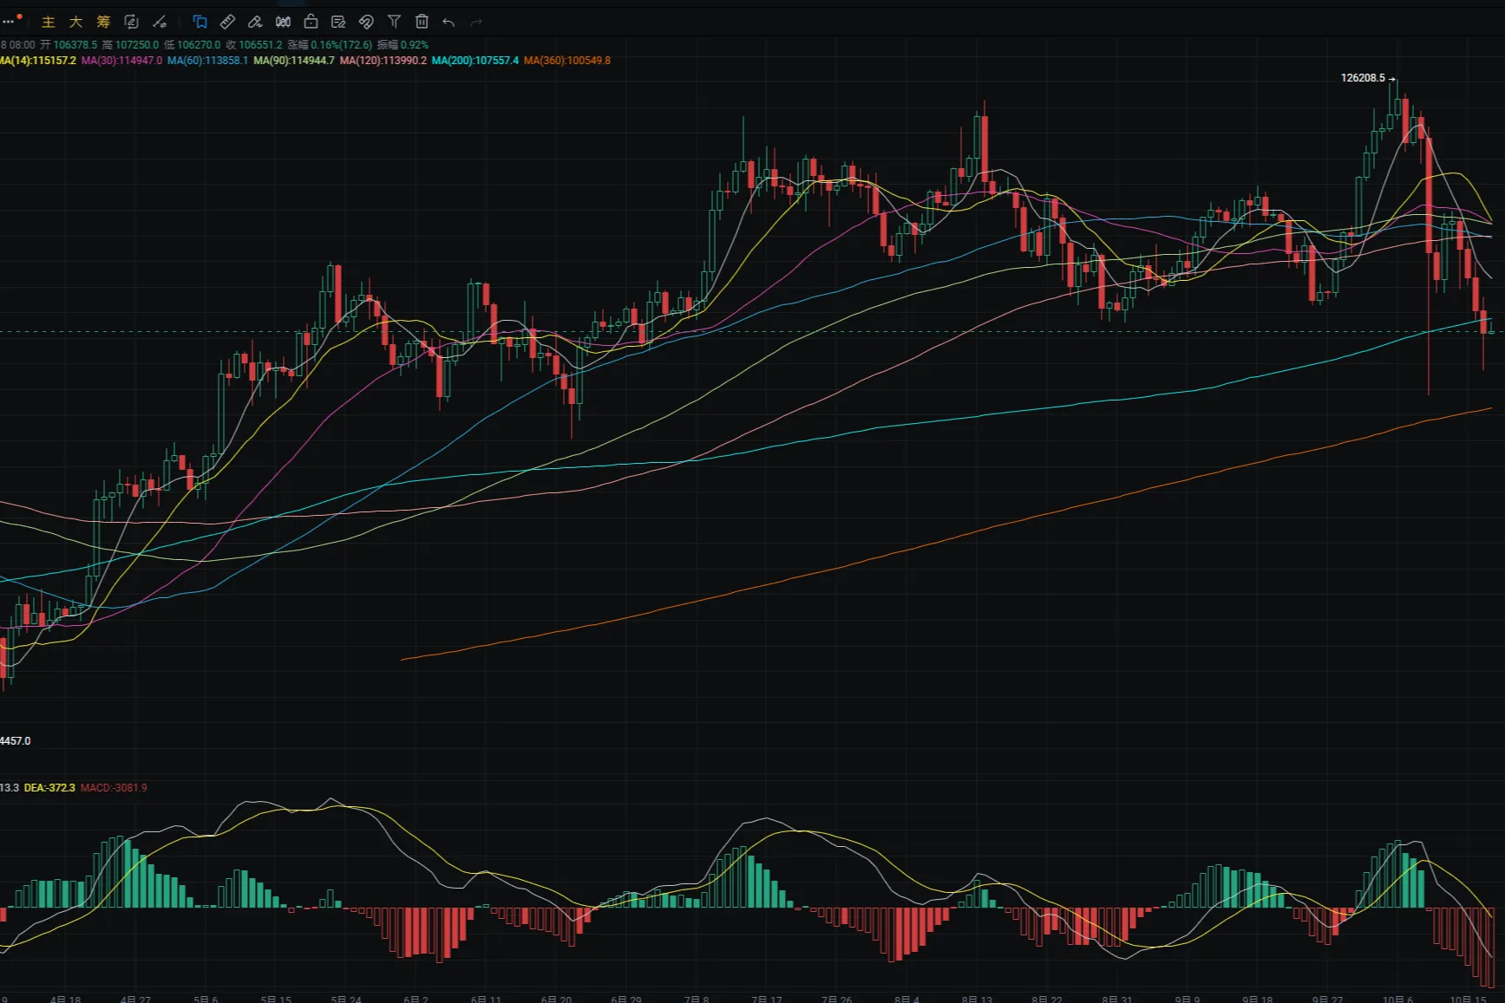Click the chart refresh replay icon
Screen dimensions: 1505x1003
pyautogui.click(x=132, y=22)
